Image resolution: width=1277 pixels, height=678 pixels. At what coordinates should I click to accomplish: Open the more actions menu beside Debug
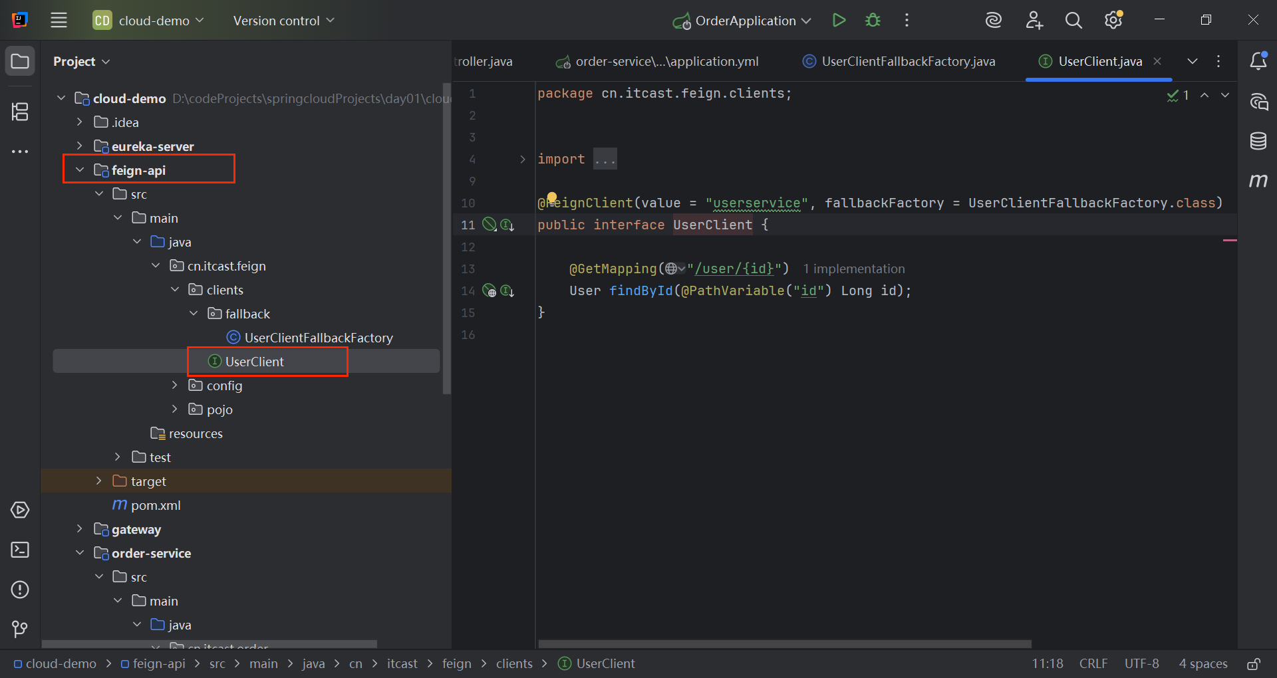(x=907, y=21)
